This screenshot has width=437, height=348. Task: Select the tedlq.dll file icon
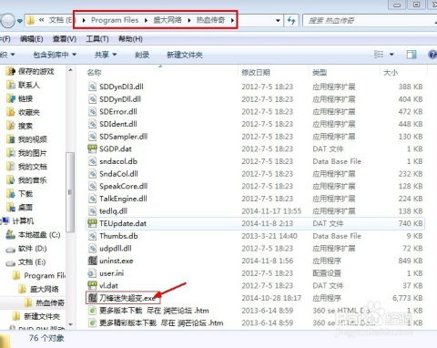coord(92,211)
